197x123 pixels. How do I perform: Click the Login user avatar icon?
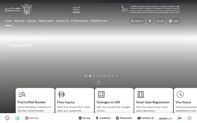170,21
